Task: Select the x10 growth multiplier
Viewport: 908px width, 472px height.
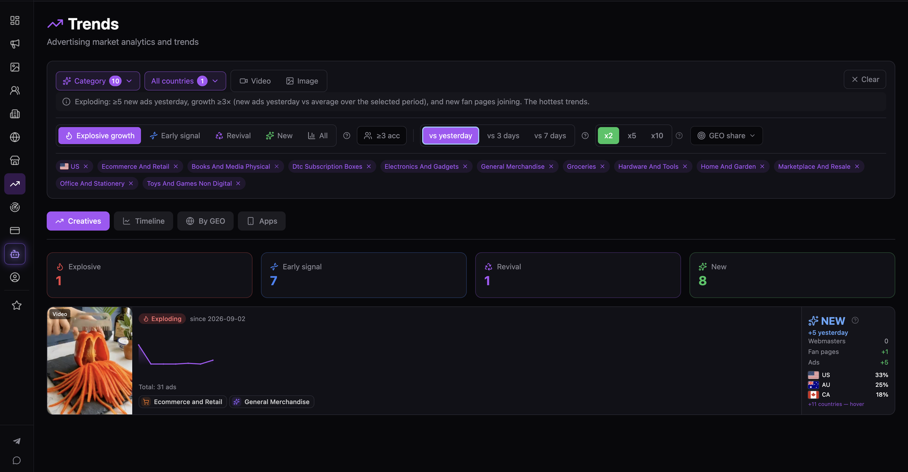Action: click(657, 136)
